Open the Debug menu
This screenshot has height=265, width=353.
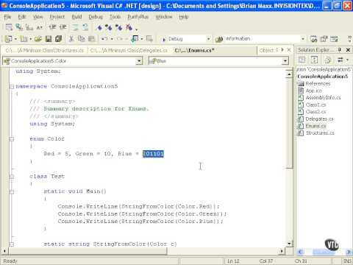96,17
